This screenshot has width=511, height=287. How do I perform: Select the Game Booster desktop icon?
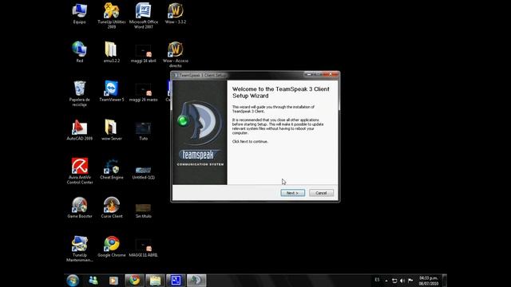point(80,207)
